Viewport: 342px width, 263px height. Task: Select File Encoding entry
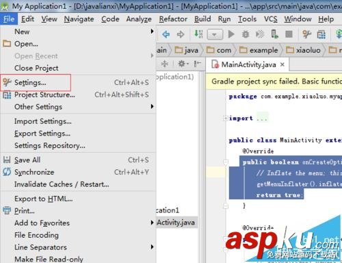[78, 235]
